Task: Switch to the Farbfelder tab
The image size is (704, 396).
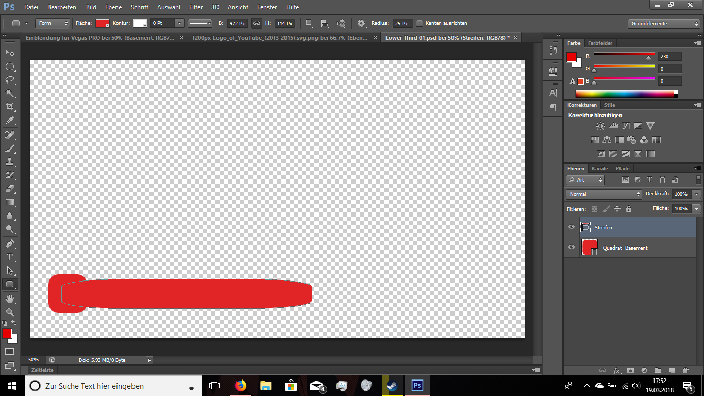Action: pos(600,43)
